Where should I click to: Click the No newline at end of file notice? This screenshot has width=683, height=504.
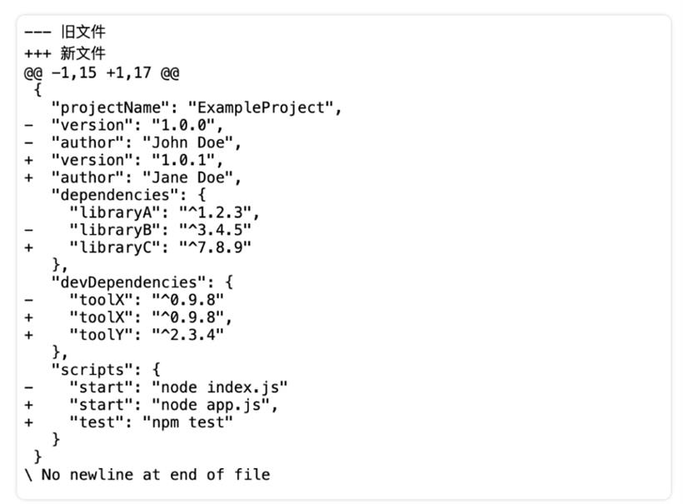tap(147, 474)
